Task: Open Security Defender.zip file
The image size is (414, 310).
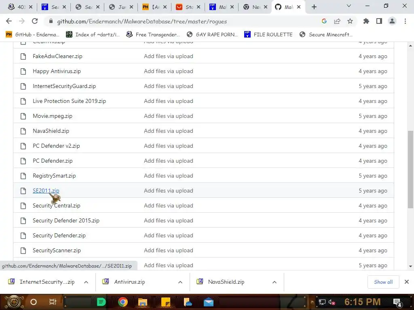Action: pyautogui.click(x=59, y=235)
